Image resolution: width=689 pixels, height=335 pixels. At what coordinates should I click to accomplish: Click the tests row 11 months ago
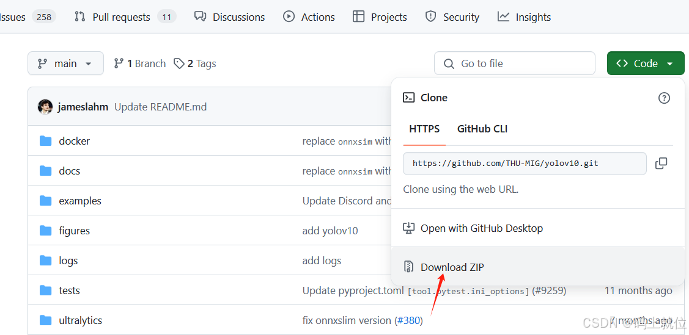638,290
